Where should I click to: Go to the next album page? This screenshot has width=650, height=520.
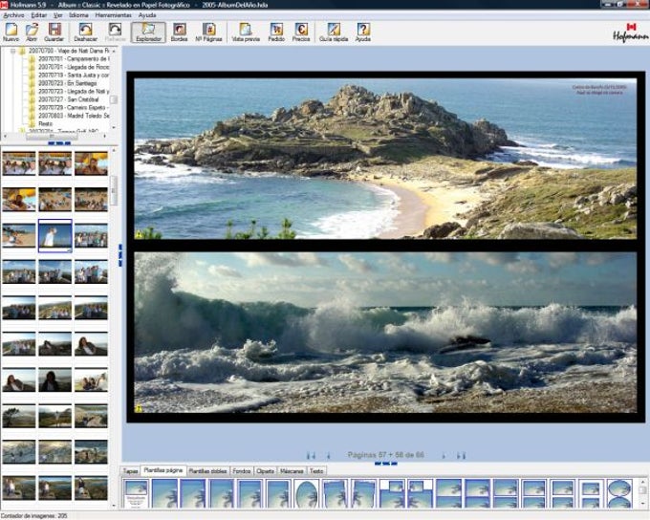point(444,455)
